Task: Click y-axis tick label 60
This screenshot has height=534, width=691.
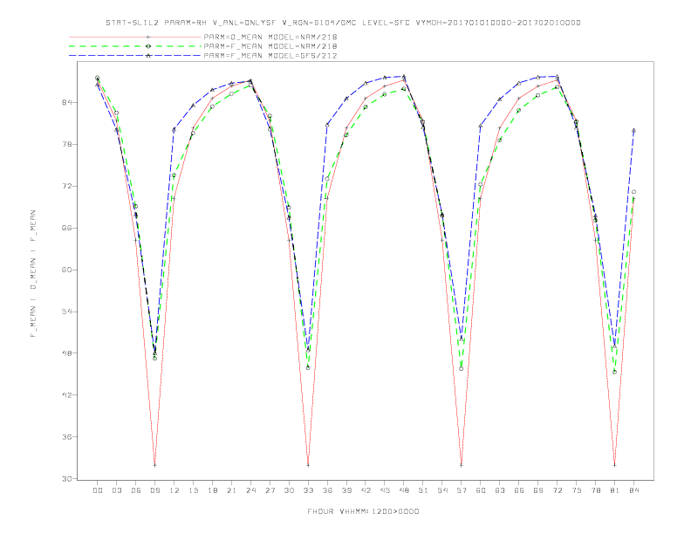Action: point(69,270)
